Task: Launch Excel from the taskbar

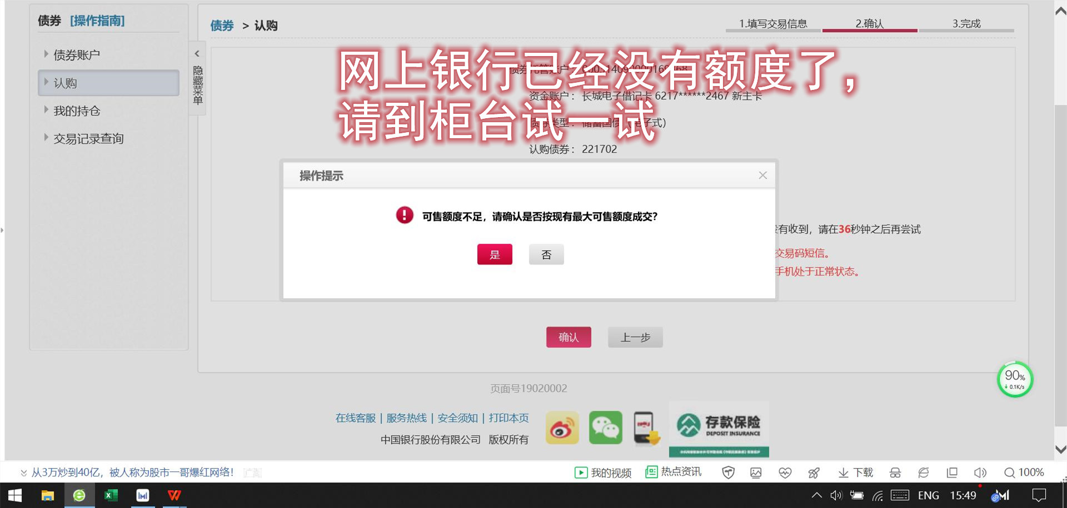Action: [111, 495]
